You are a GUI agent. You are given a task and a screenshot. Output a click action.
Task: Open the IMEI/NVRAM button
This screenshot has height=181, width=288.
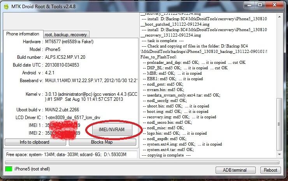coord(112,130)
